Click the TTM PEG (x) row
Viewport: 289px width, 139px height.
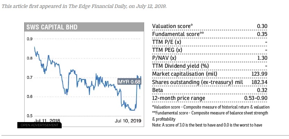coord(210,50)
